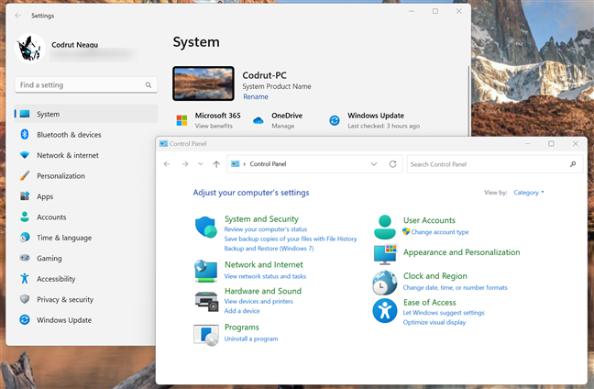The image size is (594, 389).
Task: Click Change account type link
Action: 440,231
